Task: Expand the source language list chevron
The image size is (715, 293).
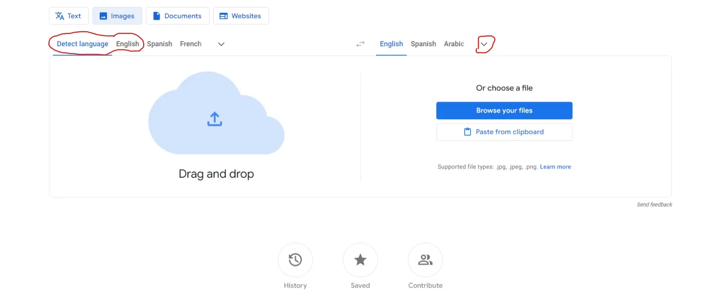Action: click(x=221, y=44)
